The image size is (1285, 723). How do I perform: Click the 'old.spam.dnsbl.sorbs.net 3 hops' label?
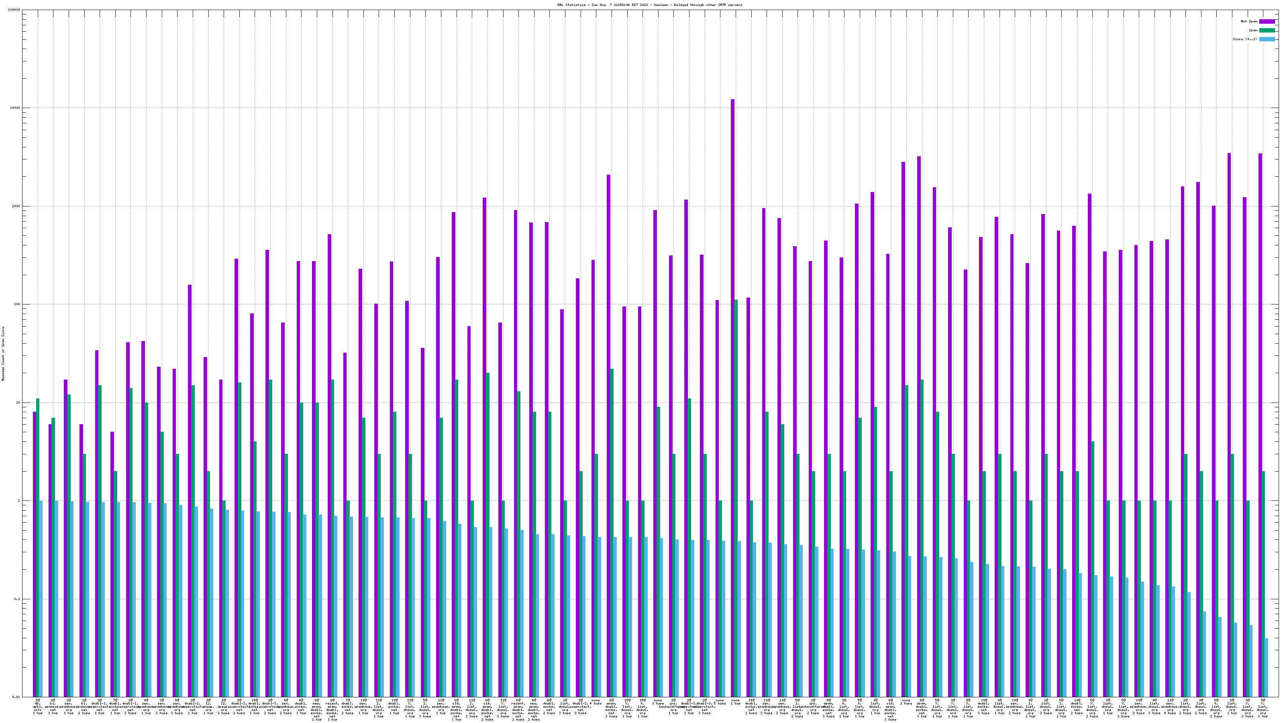pyautogui.click(x=890, y=709)
